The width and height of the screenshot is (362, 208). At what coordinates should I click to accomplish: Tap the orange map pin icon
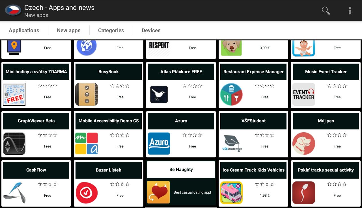(14, 48)
